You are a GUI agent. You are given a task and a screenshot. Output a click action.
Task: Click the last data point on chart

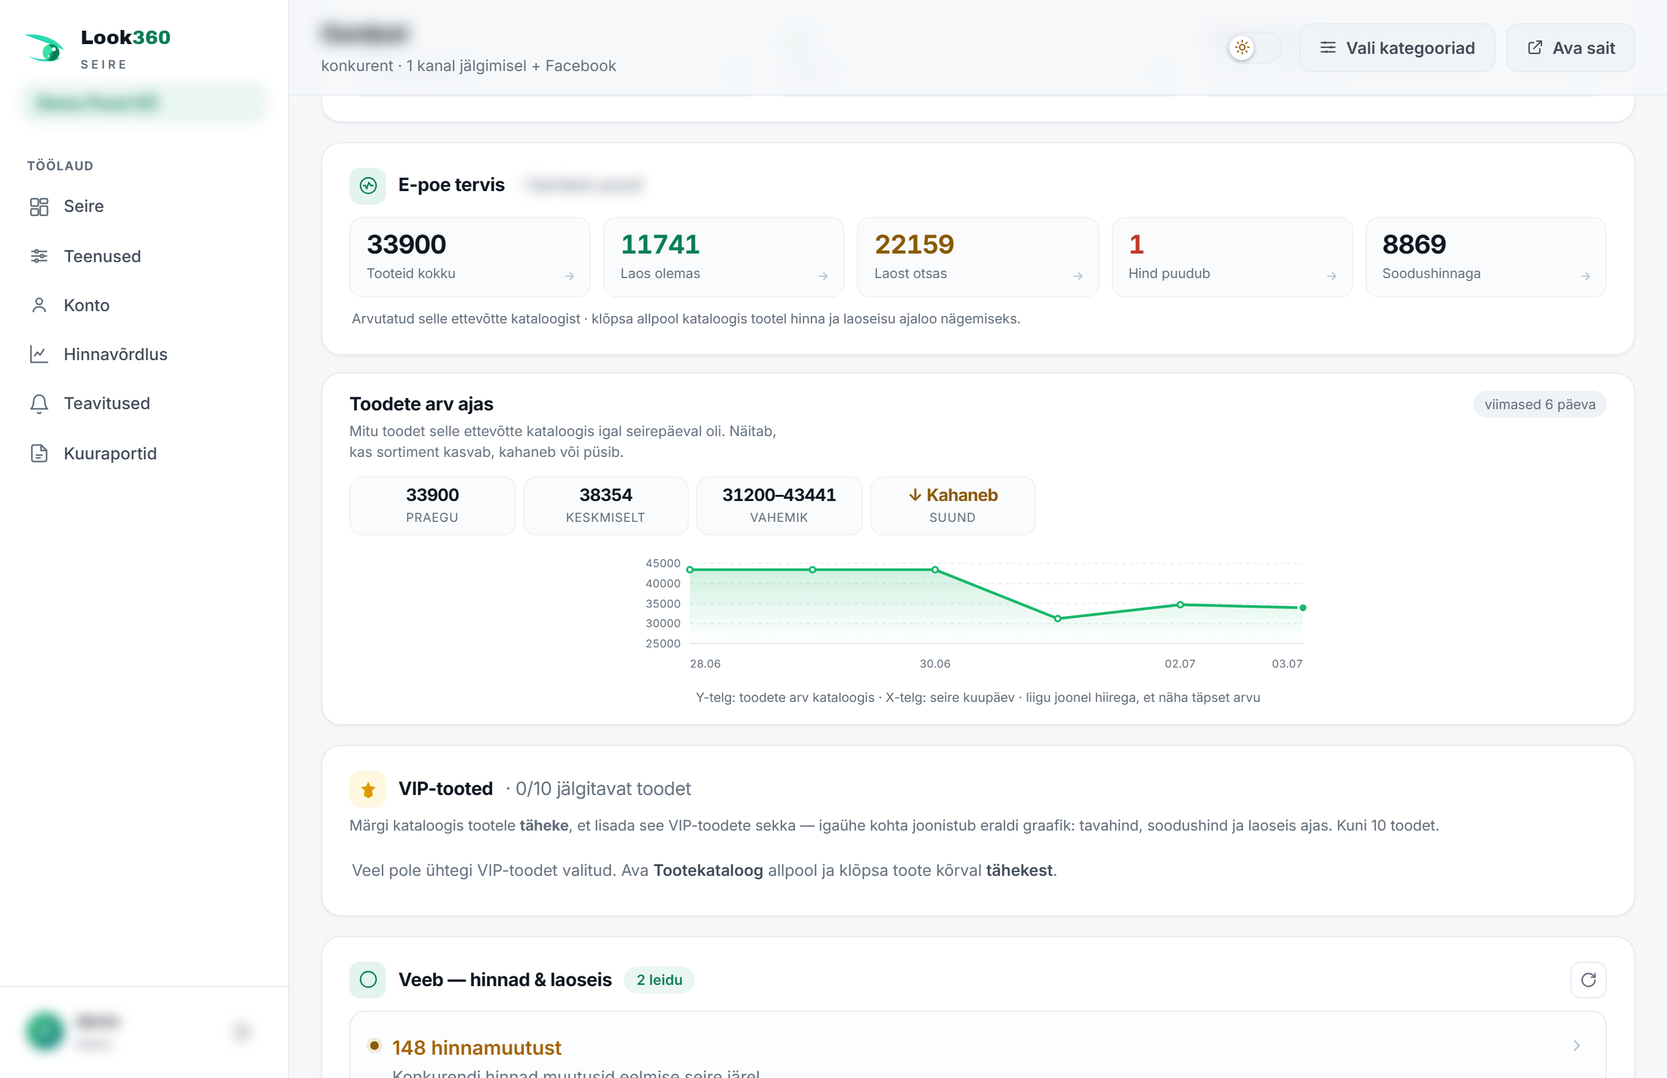[x=1303, y=608]
